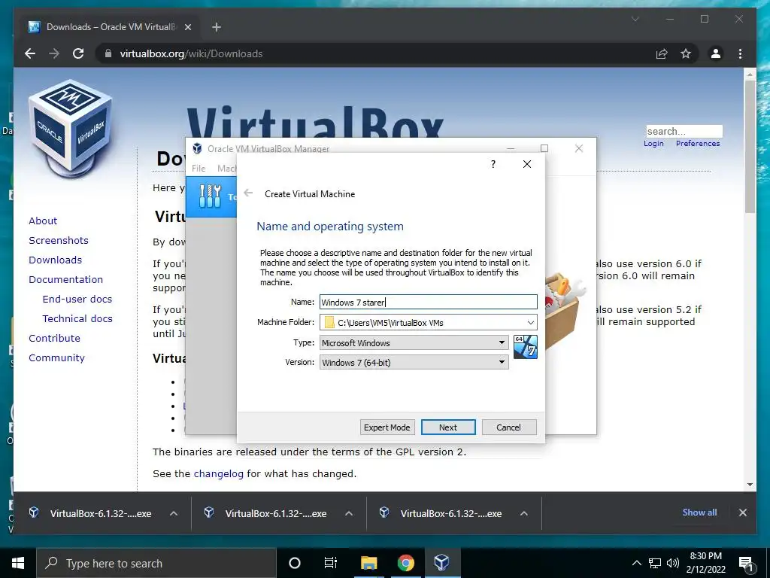Click the Name field containing Windows 7 starer
770x578 pixels.
pos(428,302)
